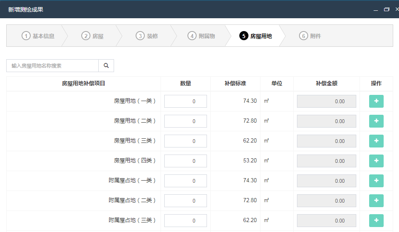The image size is (399, 232).
Task: Select the 房屋用地（四类）item name
Action: (x=135, y=161)
